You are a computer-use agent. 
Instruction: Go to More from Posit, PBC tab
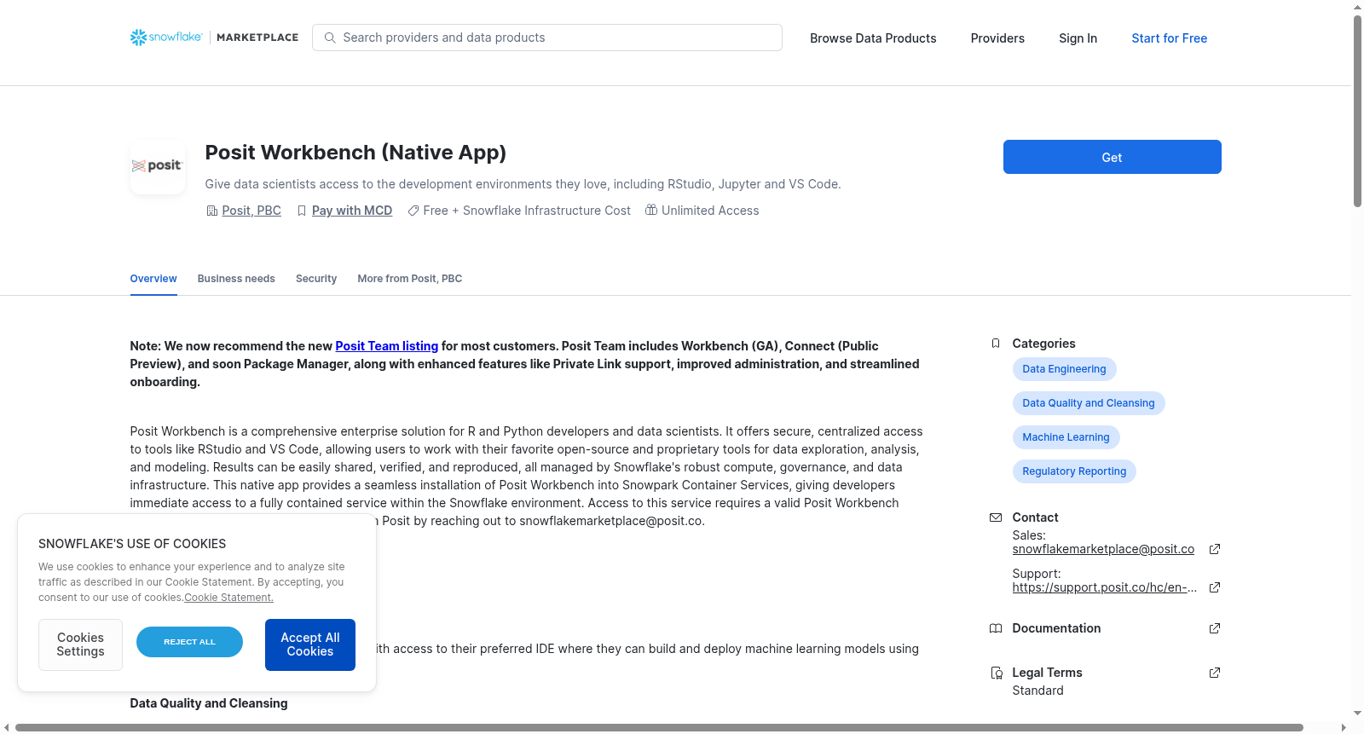click(x=410, y=279)
